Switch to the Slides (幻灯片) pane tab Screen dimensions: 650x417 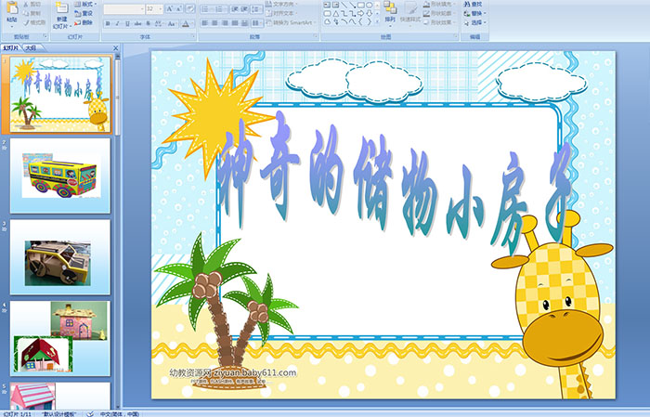click(x=11, y=48)
